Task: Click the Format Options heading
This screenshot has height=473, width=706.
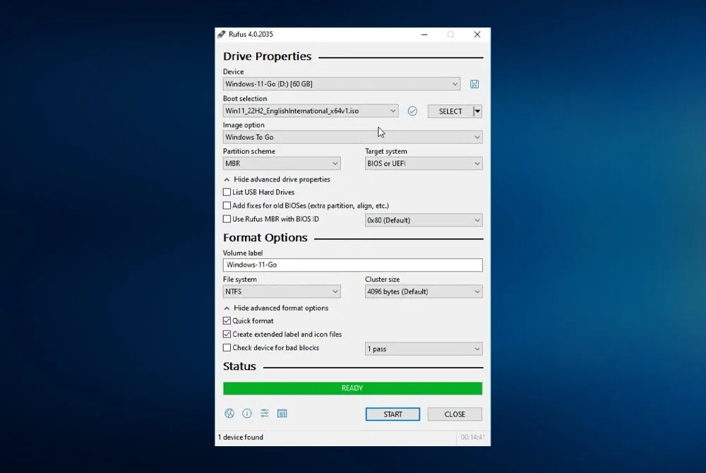Action: [x=265, y=238]
